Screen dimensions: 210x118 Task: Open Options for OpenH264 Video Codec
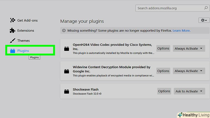click(163, 49)
